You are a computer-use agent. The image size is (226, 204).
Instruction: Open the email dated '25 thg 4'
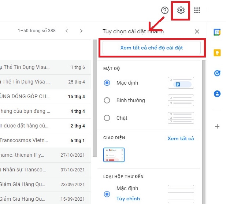click(x=45, y=82)
